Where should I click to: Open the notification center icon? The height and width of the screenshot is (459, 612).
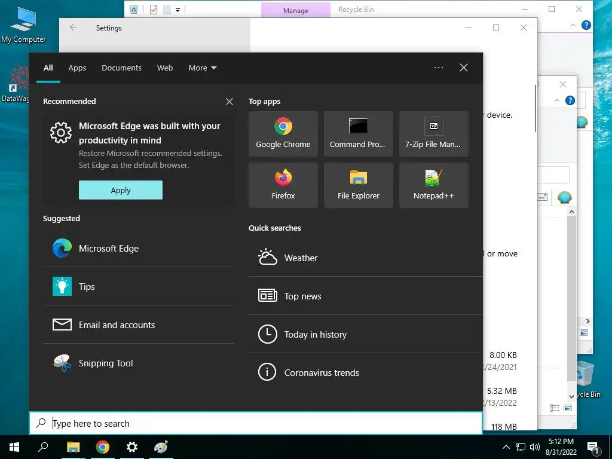[x=593, y=448]
